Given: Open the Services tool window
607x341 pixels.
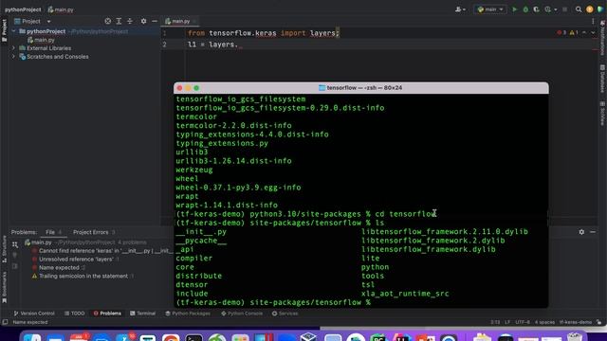Looking at the screenshot, I should click(285, 314).
